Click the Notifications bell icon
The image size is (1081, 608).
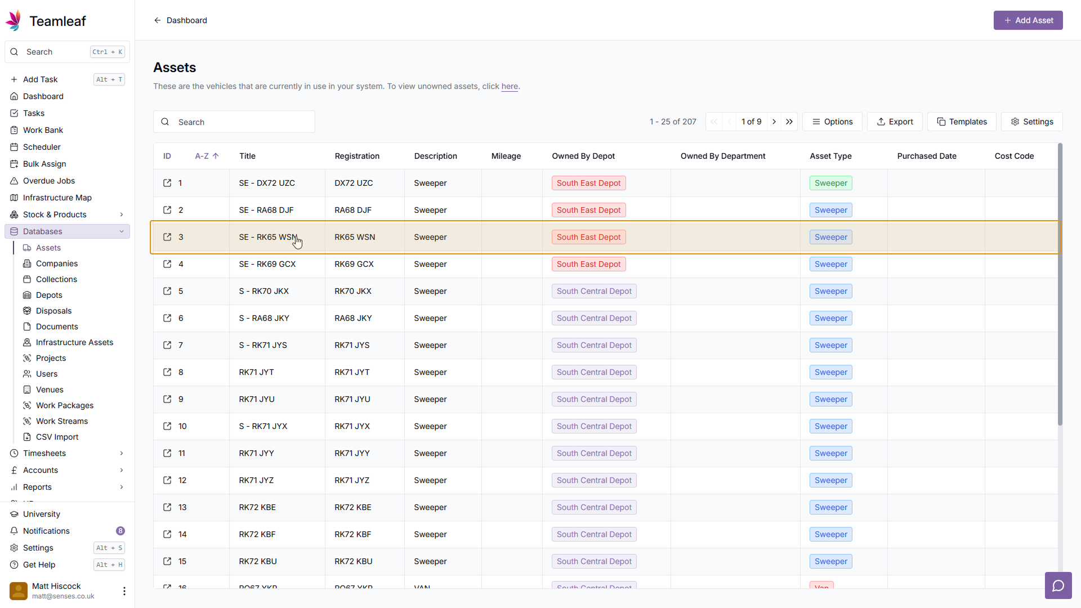click(15, 531)
